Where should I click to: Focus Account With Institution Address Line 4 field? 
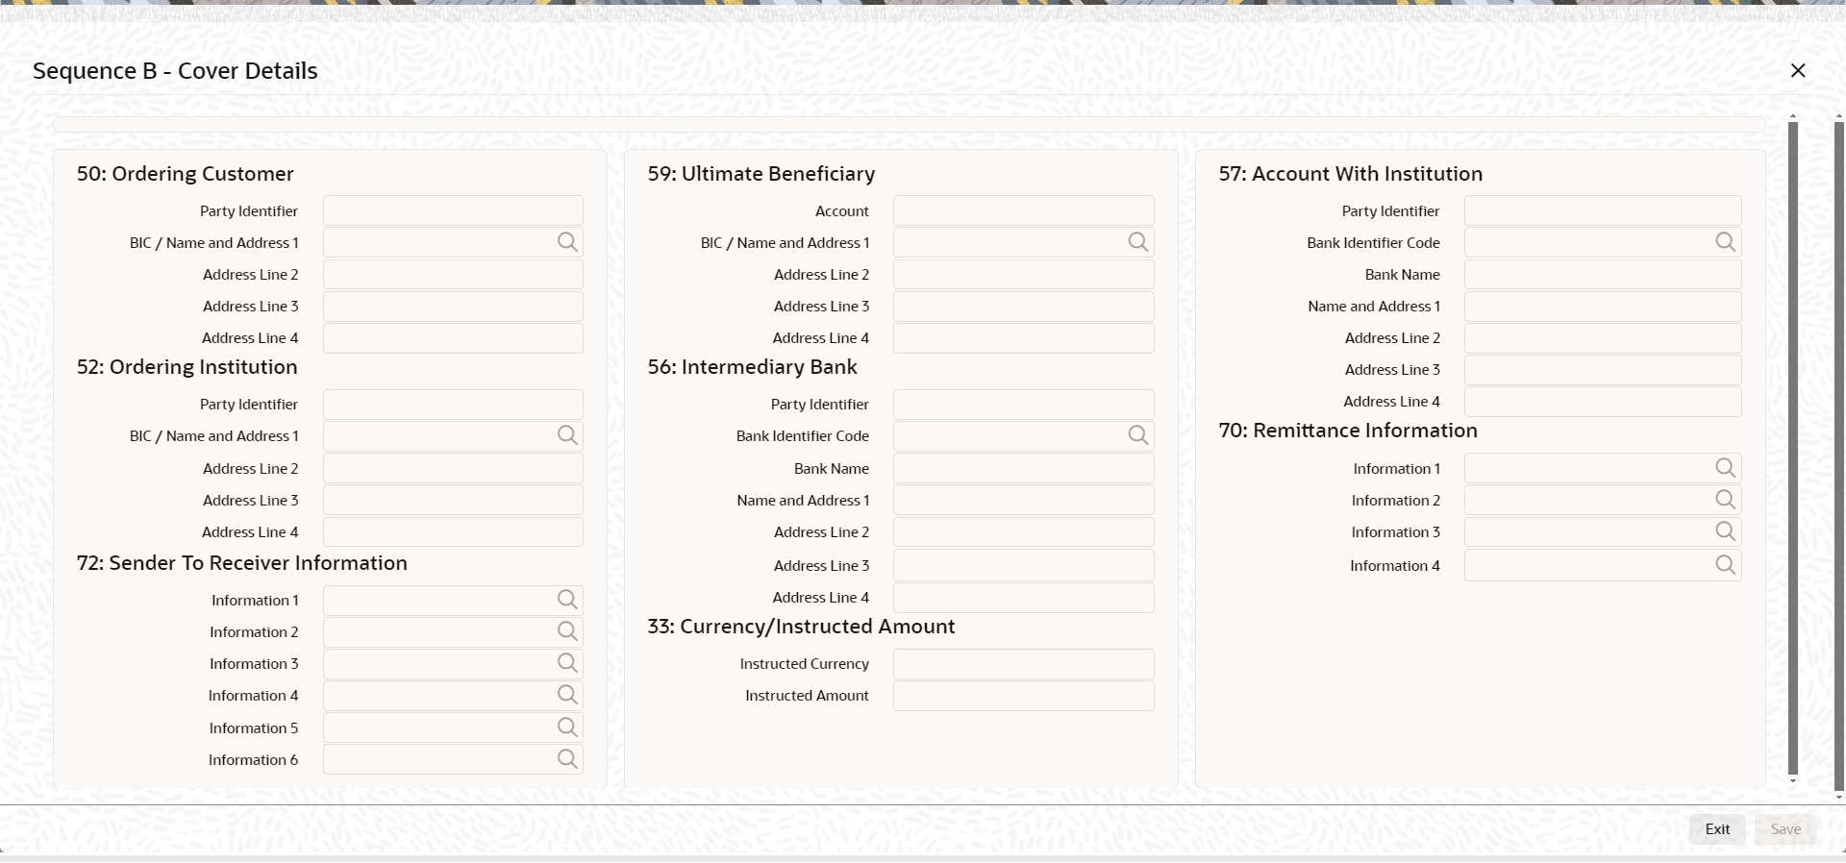click(x=1603, y=401)
